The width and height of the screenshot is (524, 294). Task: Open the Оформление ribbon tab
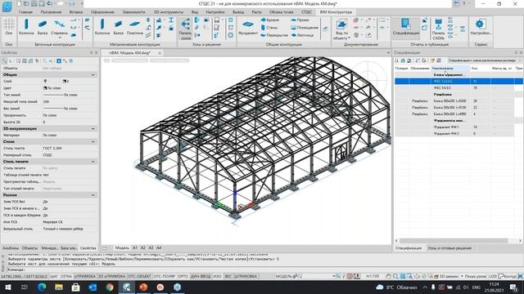(102, 12)
